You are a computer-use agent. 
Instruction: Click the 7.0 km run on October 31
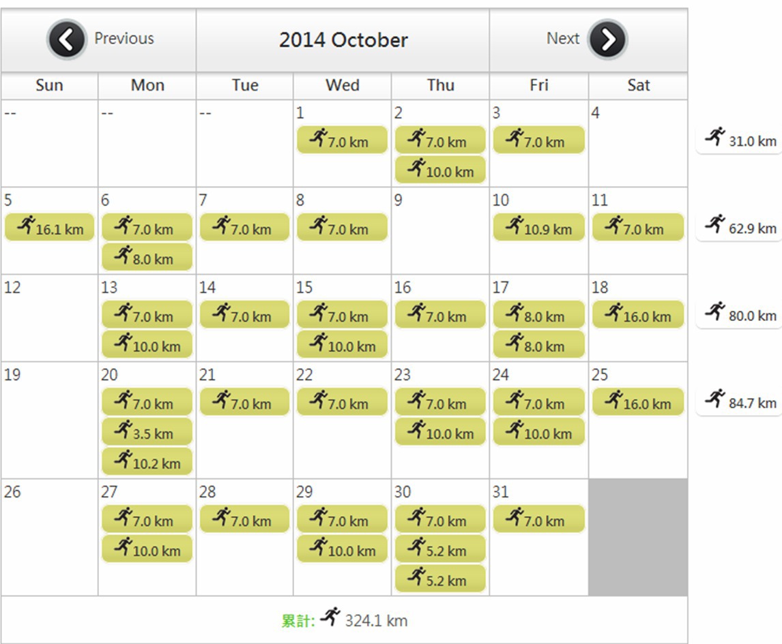point(538,519)
